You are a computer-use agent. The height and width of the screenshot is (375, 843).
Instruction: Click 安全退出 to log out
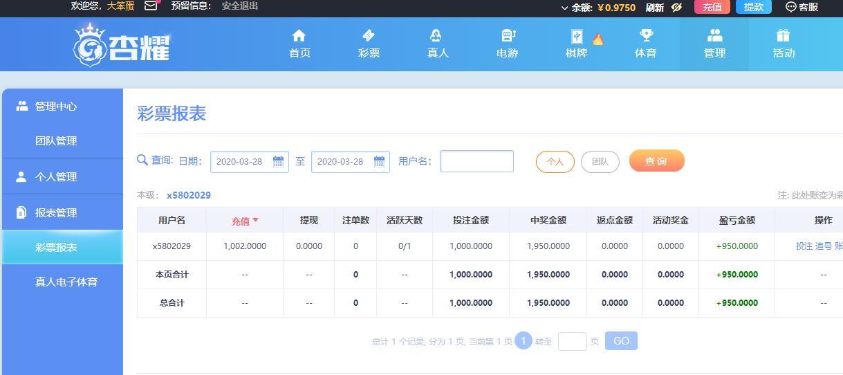point(240,6)
